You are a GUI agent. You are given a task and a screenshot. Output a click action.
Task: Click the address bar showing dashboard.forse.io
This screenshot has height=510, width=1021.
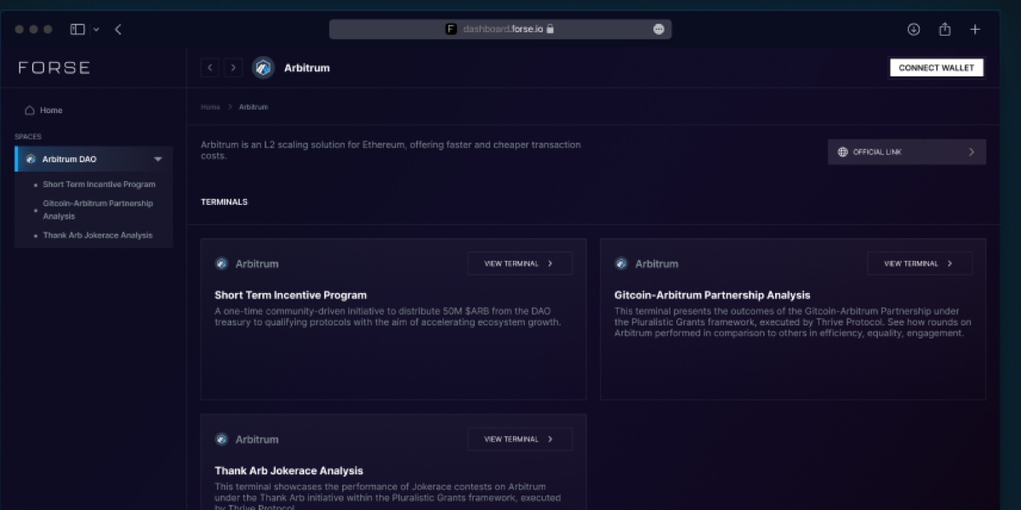pyautogui.click(x=500, y=29)
